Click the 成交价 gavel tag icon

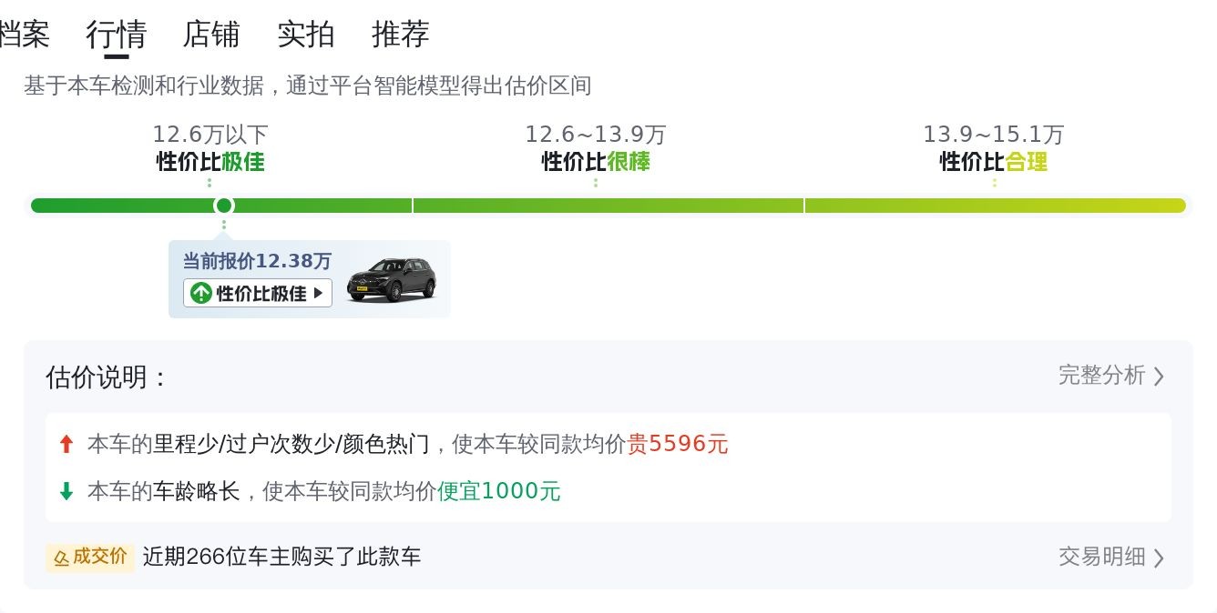pos(62,558)
